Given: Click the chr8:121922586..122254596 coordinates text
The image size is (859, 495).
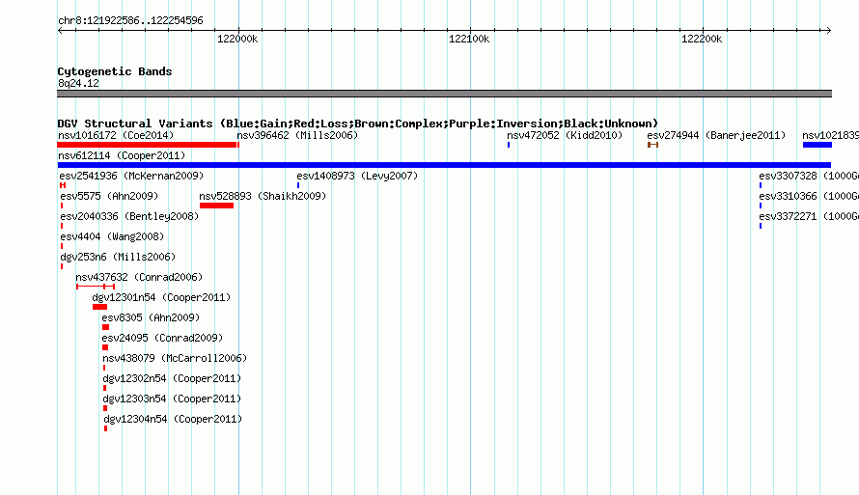Looking at the screenshot, I should 130,20.
